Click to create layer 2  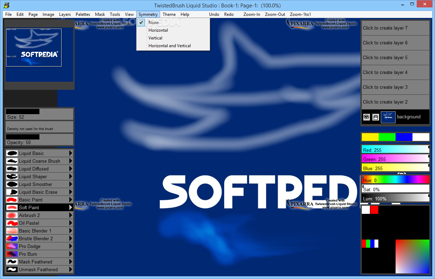point(395,102)
